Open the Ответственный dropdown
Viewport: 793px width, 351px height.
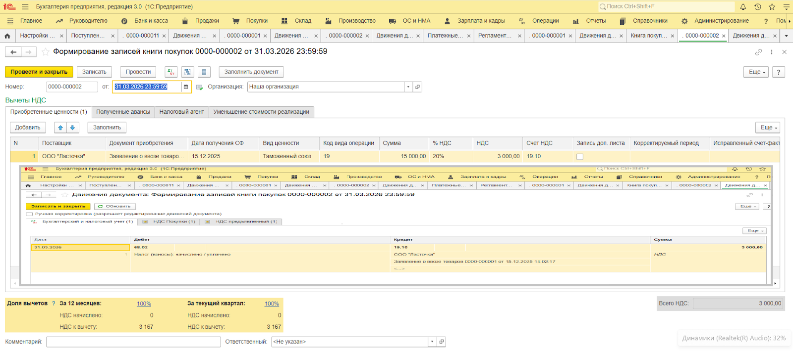432,342
